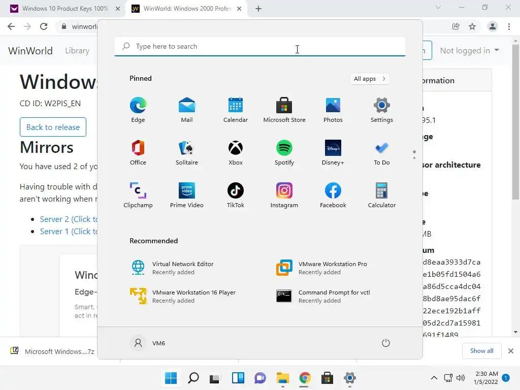Launch the Xbox app
Screen dimensions: 520x390
pyautogui.click(x=236, y=152)
